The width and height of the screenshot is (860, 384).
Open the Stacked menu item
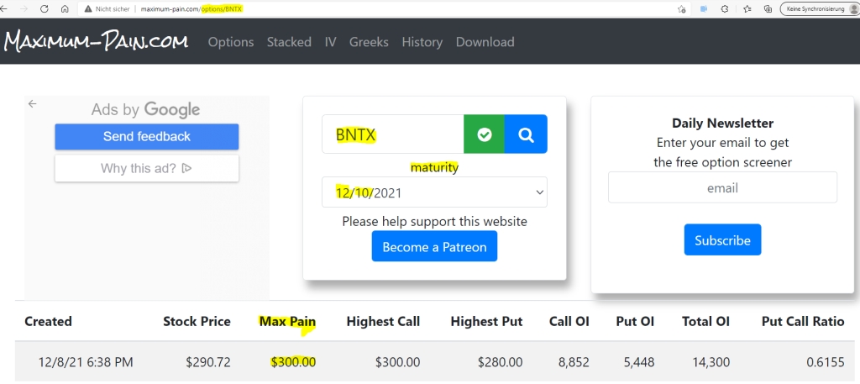[x=289, y=42]
